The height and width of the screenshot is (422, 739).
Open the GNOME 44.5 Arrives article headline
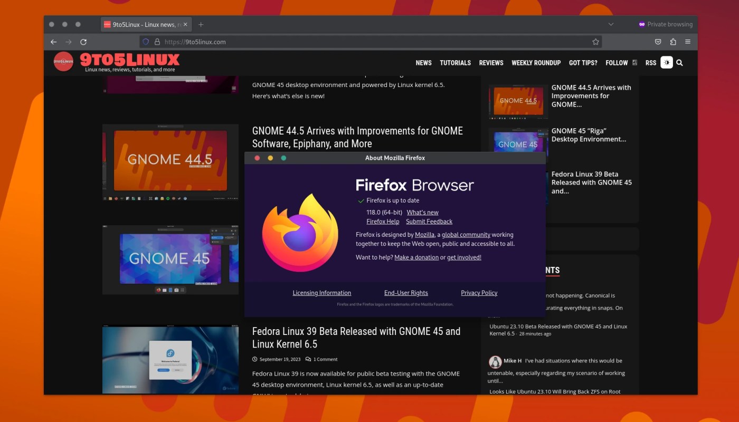tap(357, 137)
